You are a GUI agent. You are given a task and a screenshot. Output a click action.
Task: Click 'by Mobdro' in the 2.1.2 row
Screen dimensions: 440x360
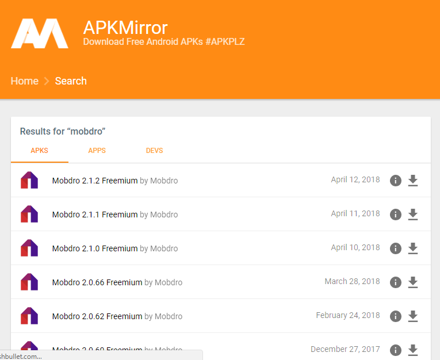pyautogui.click(x=159, y=181)
